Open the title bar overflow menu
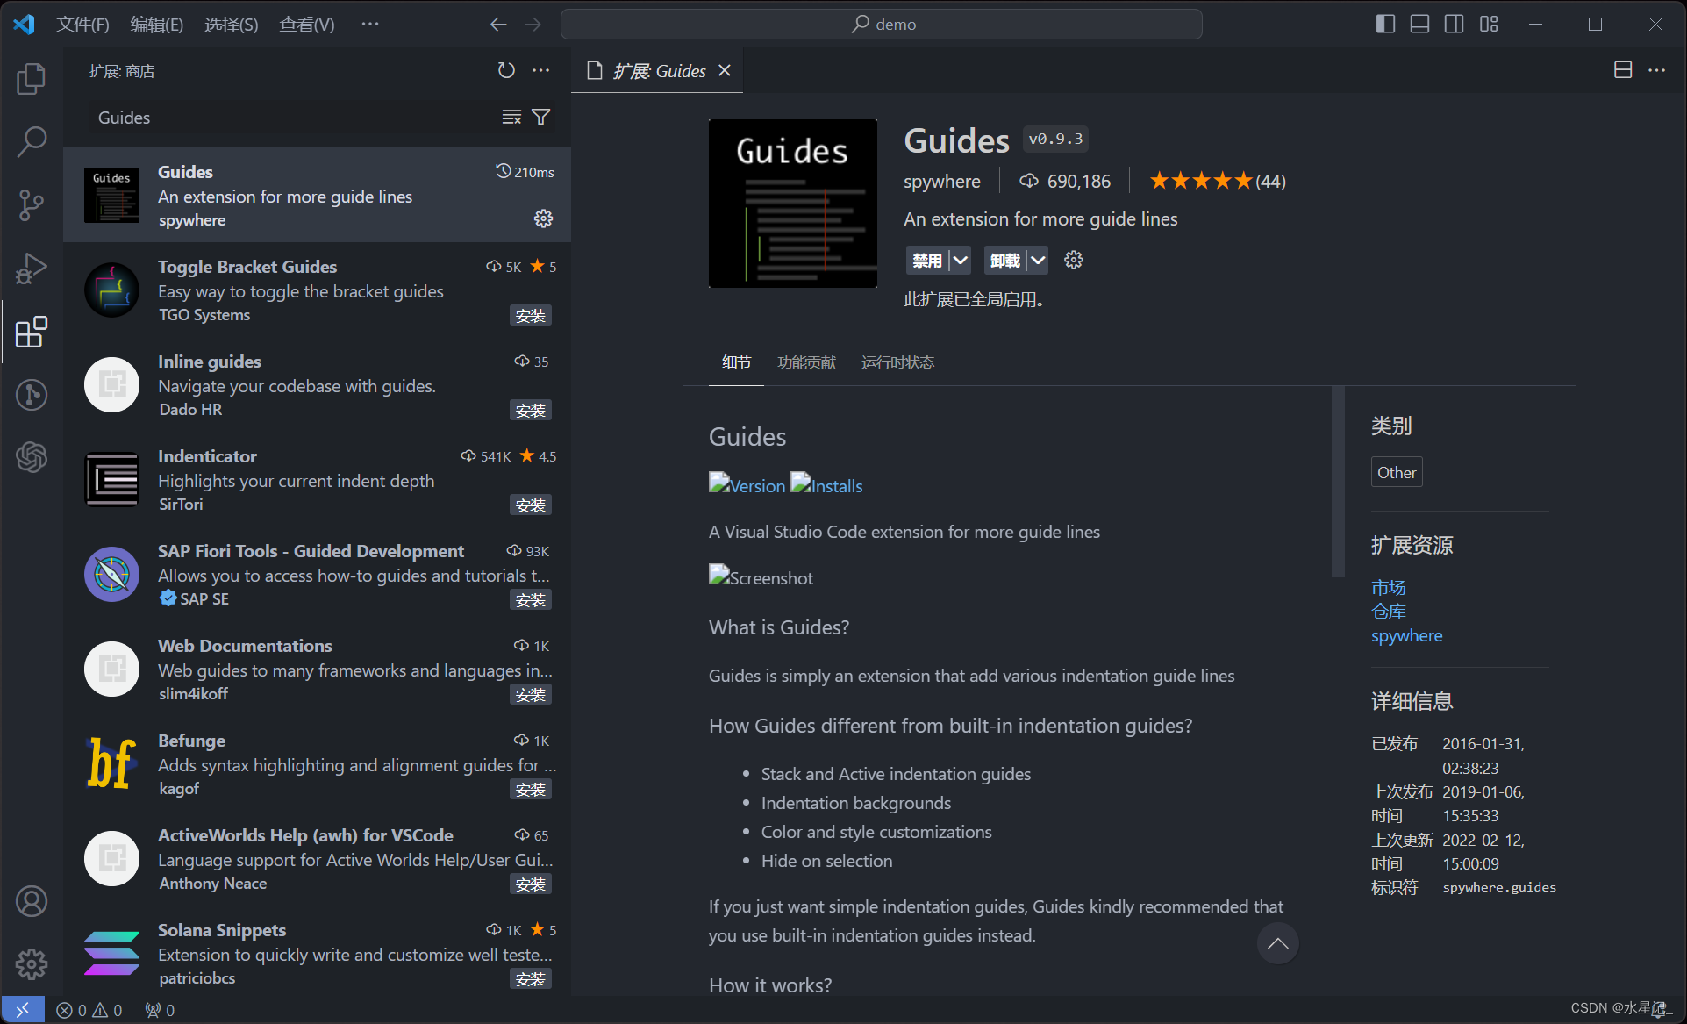This screenshot has height=1024, width=1687. [x=370, y=25]
